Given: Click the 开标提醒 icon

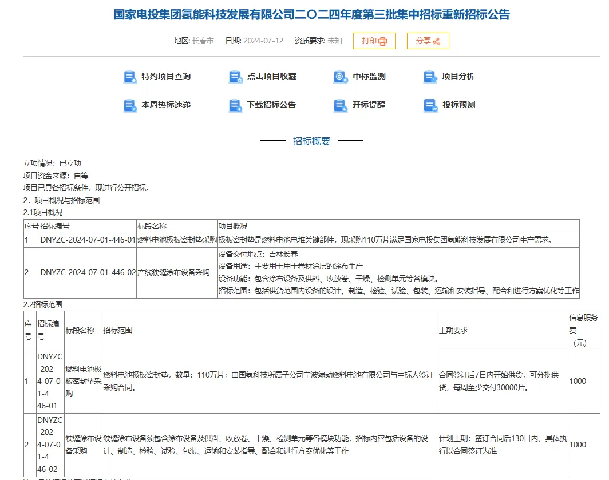Looking at the screenshot, I should coord(341,105).
